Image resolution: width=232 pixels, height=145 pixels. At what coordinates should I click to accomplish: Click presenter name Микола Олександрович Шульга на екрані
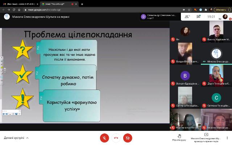point(41,17)
